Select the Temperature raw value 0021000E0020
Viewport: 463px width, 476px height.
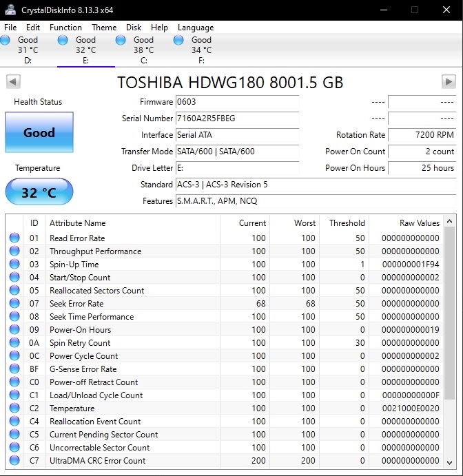pos(411,408)
